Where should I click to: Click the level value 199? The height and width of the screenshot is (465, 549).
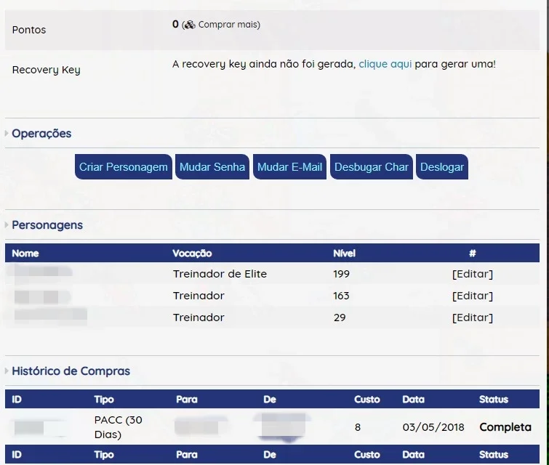[x=341, y=274]
